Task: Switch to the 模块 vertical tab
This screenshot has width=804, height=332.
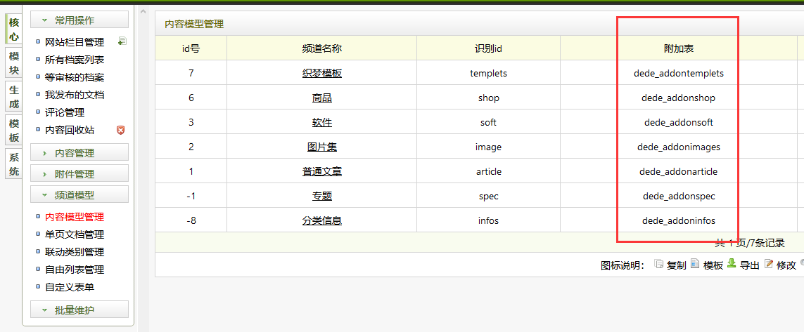Action: click(13, 63)
